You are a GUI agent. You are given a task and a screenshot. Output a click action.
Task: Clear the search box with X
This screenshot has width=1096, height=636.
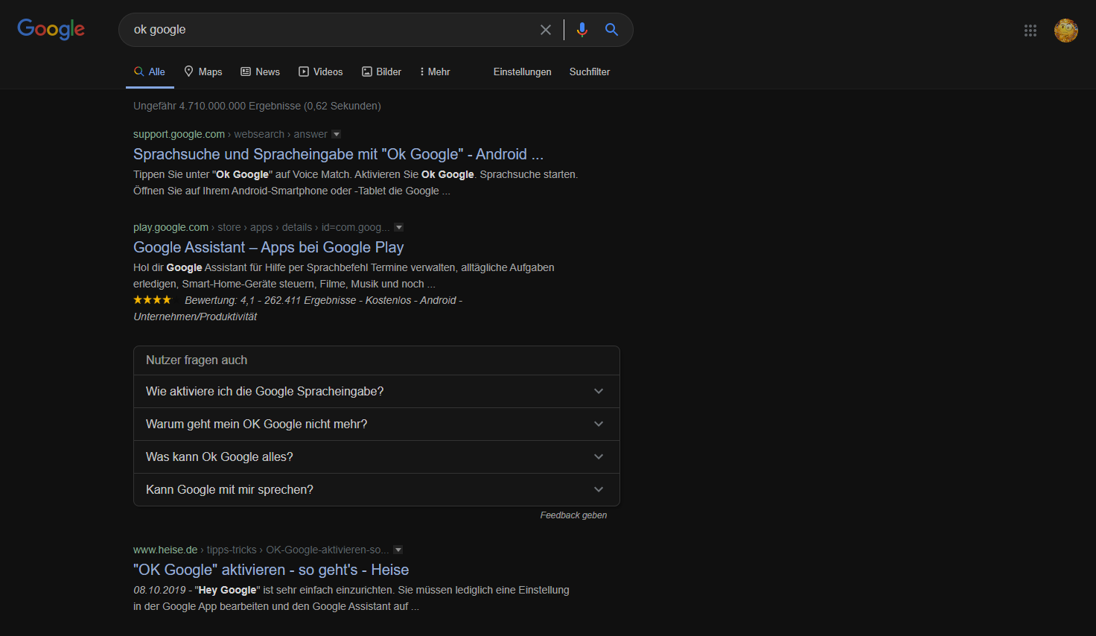coord(546,30)
